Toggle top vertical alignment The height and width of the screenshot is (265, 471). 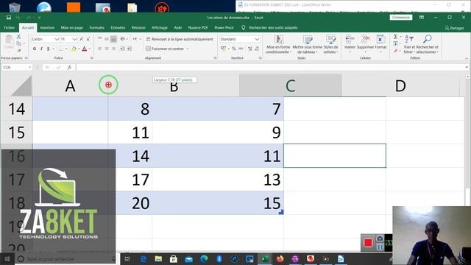coord(99,39)
